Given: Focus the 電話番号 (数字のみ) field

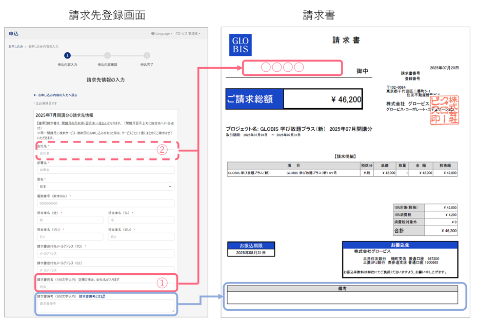Looking at the screenshot, I should (106, 203).
